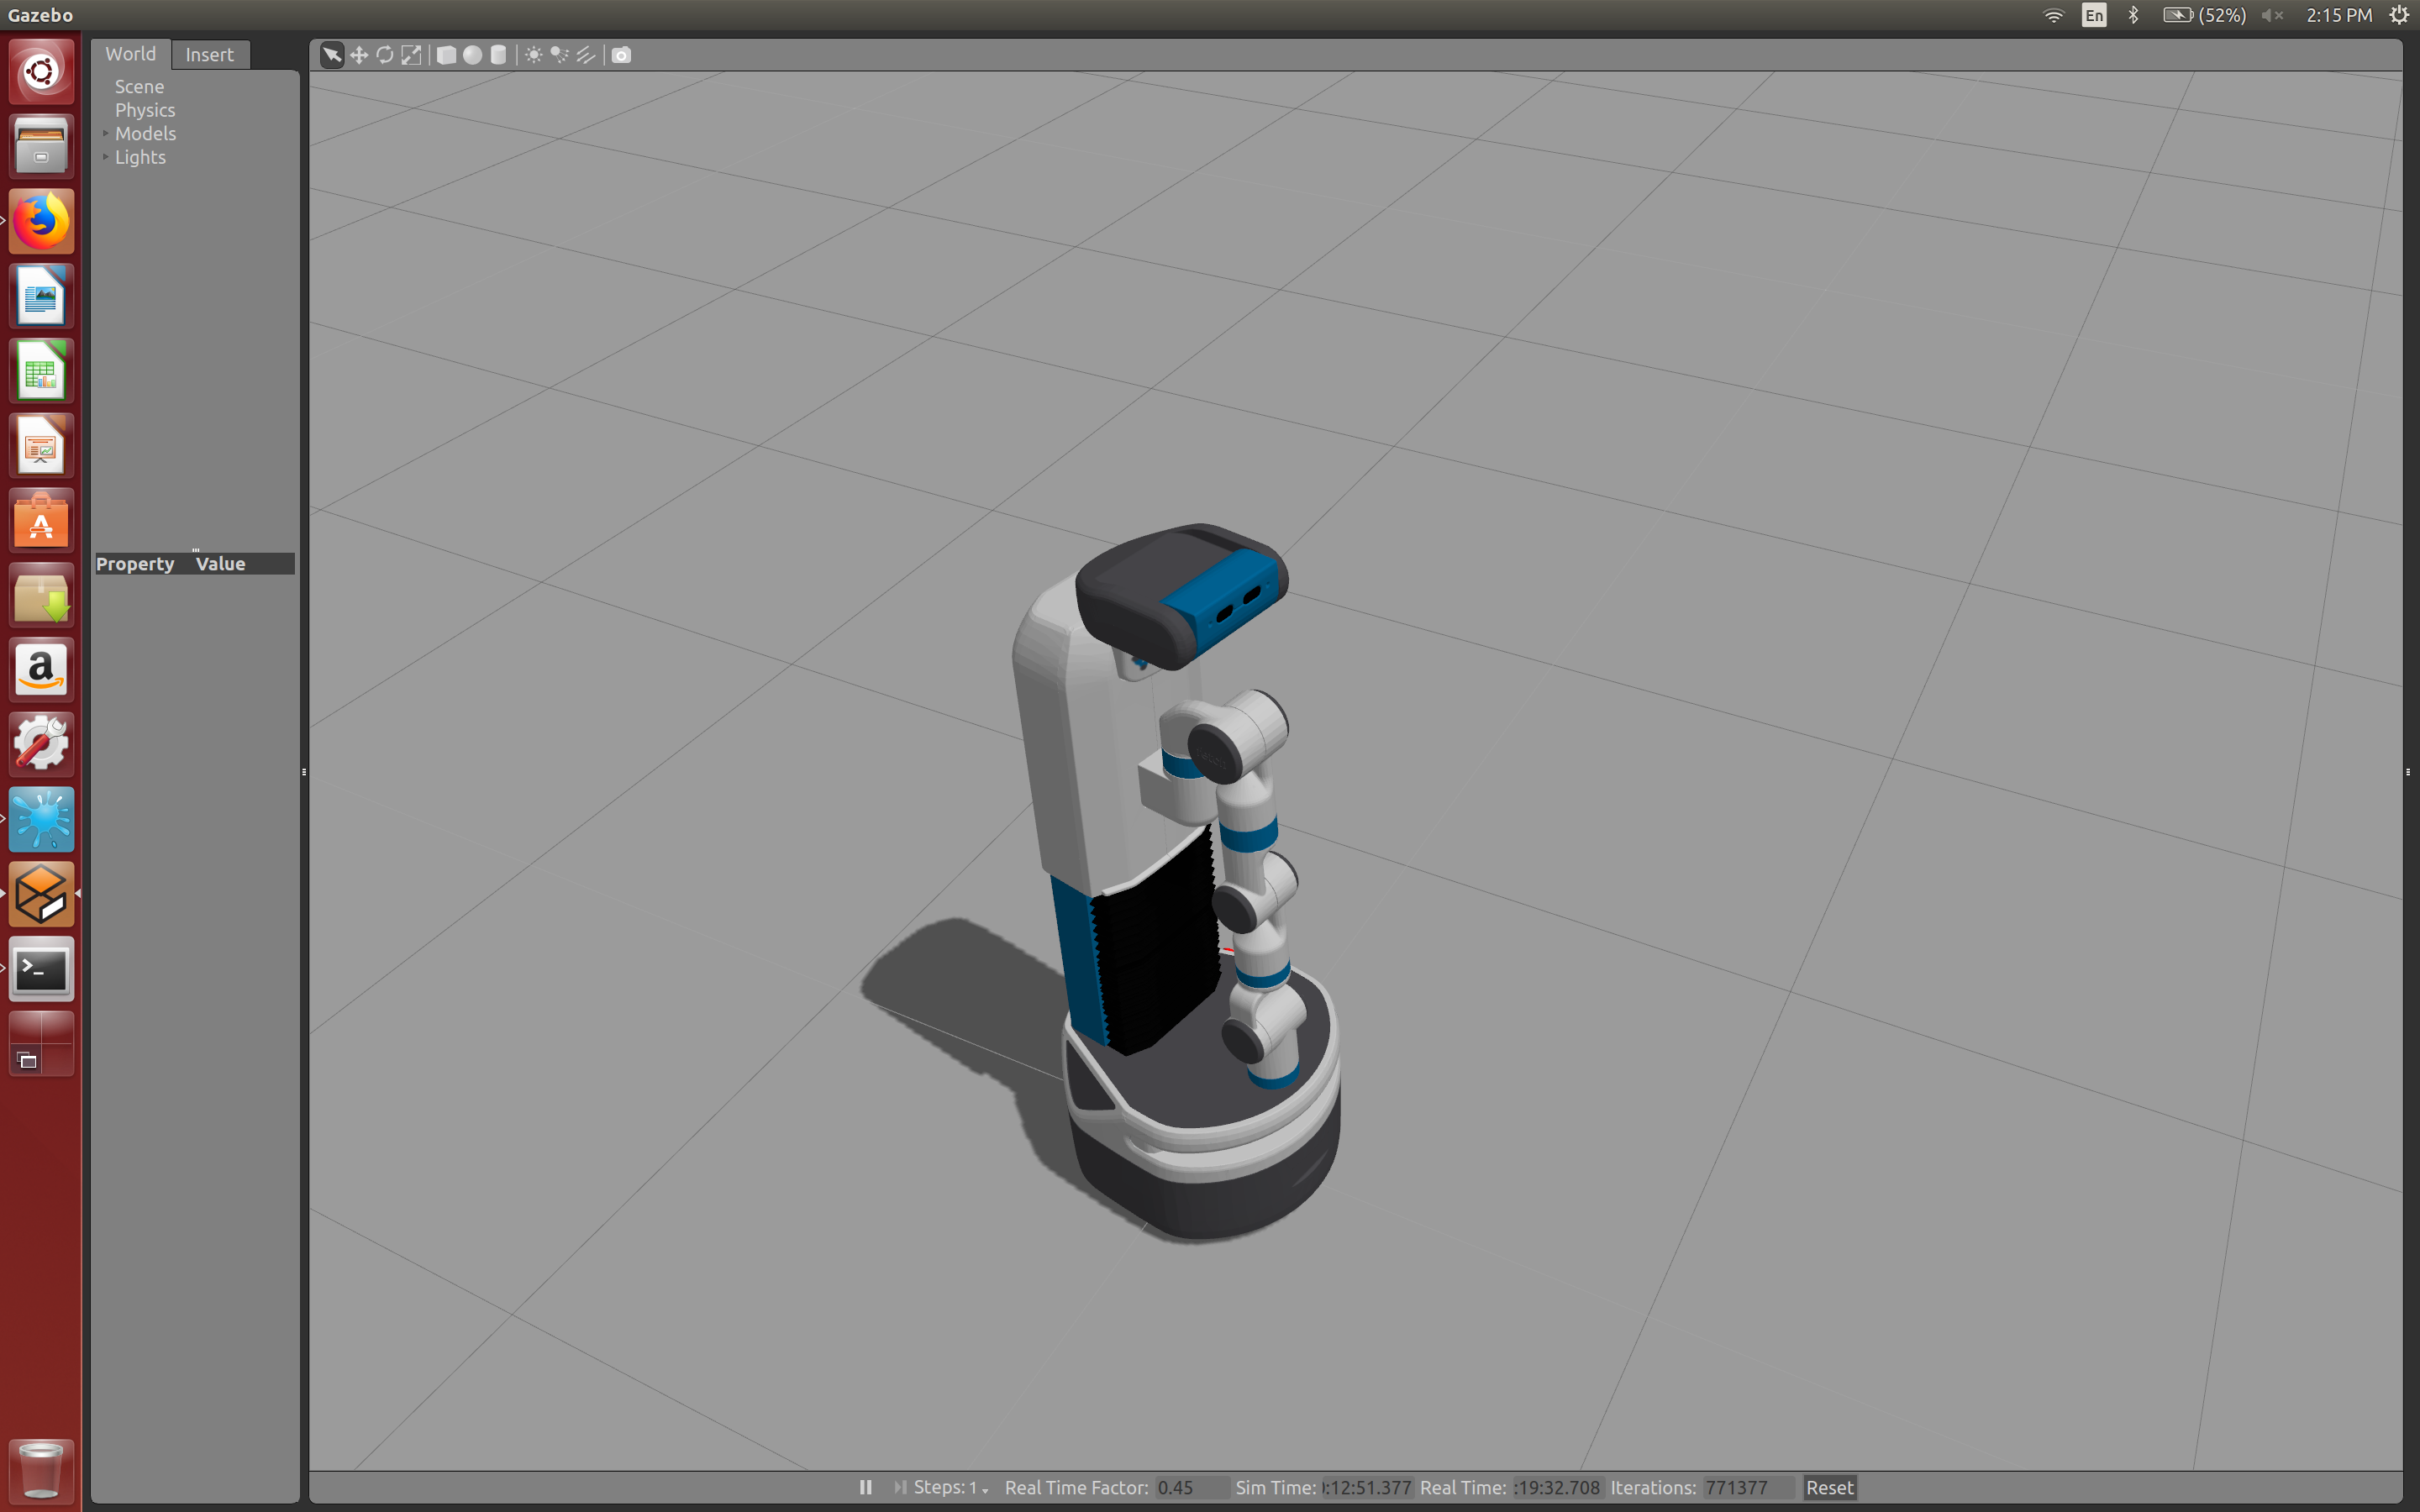
Task: Take a screenshot with camera icon
Action: [x=621, y=55]
